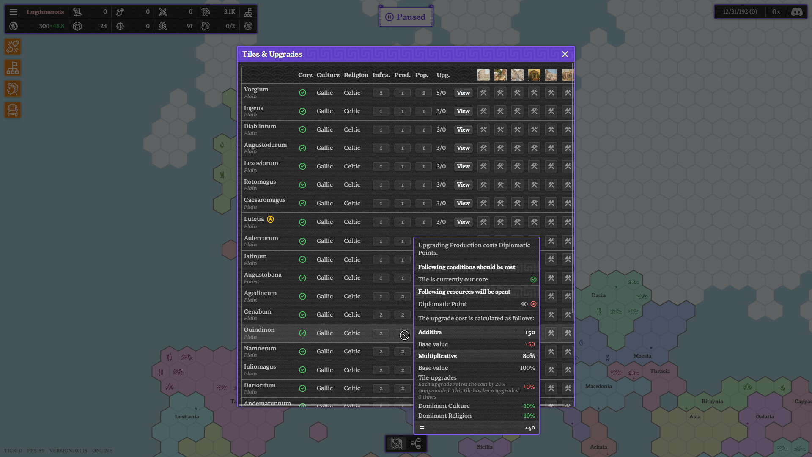Open the hamburger menu in top left
Viewport: 812px width, 457px height.
(x=14, y=12)
